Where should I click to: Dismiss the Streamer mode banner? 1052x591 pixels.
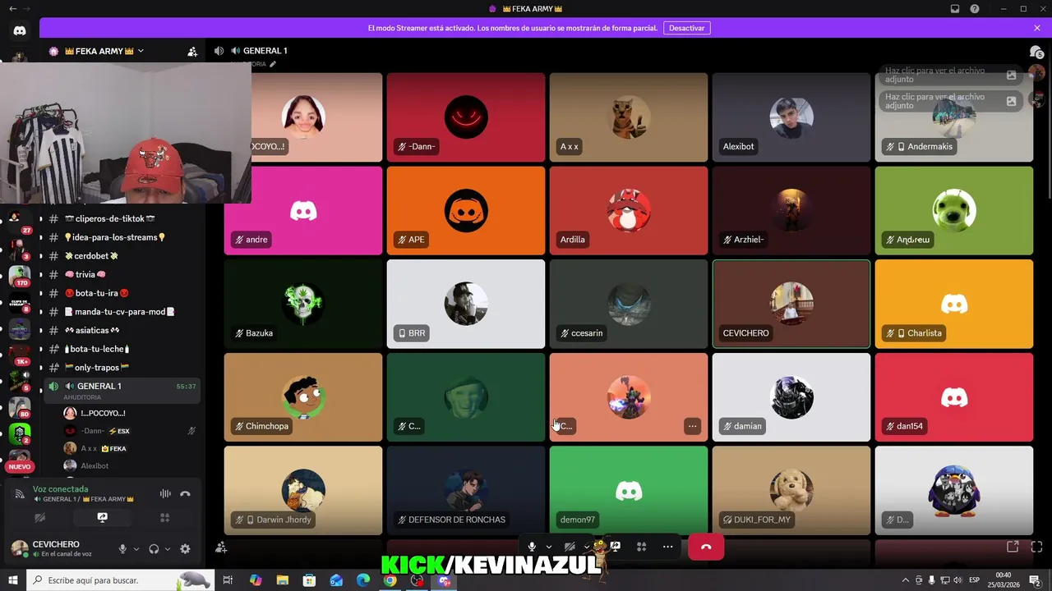(1037, 28)
